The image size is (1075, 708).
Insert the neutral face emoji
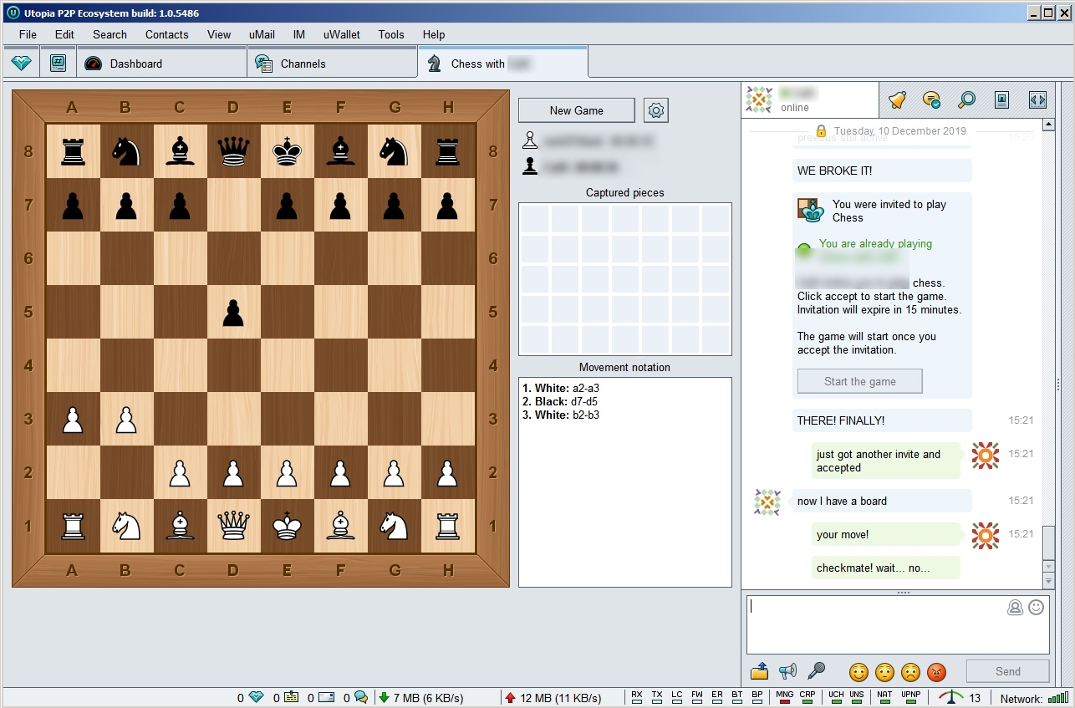(884, 671)
